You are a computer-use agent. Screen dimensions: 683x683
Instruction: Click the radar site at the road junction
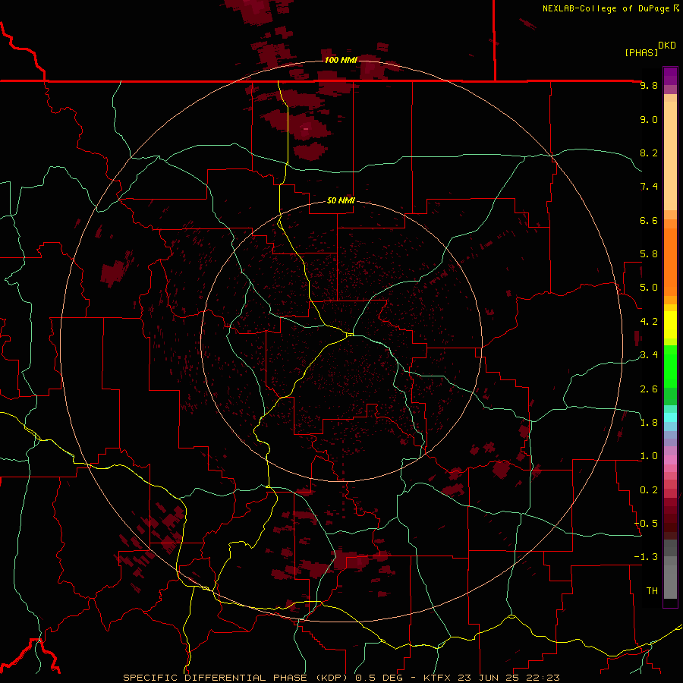tap(350, 335)
